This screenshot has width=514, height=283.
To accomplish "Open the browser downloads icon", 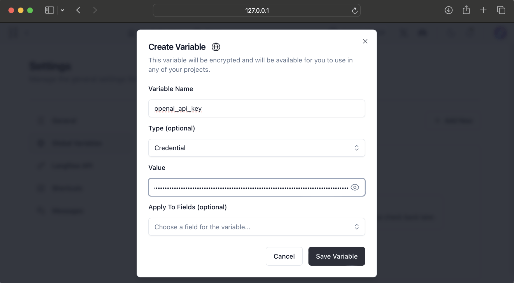I will click(448, 10).
